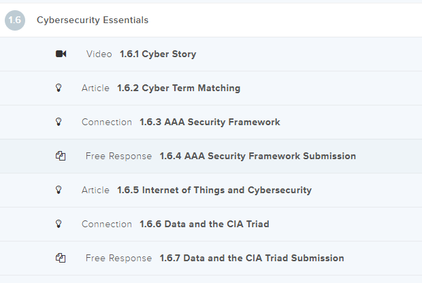Open 1.6.4 AAA Security Framework Submission
This screenshot has height=283, width=422.
click(257, 156)
